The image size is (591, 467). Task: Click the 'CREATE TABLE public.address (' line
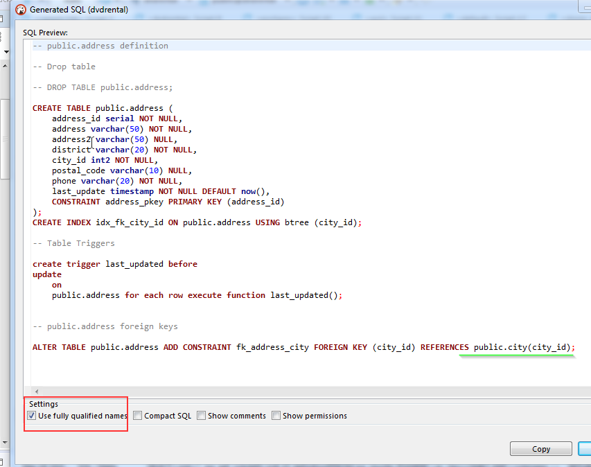[x=103, y=108]
